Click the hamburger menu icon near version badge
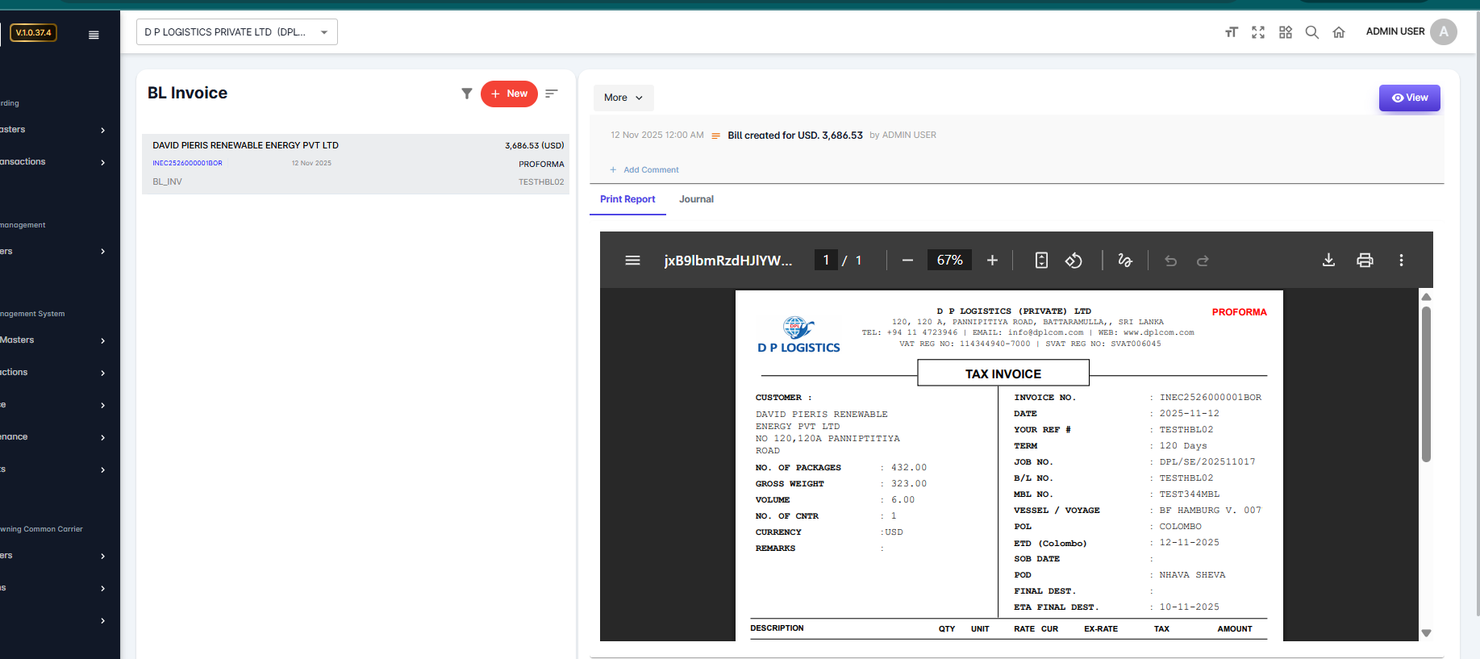The width and height of the screenshot is (1480, 659). click(94, 35)
